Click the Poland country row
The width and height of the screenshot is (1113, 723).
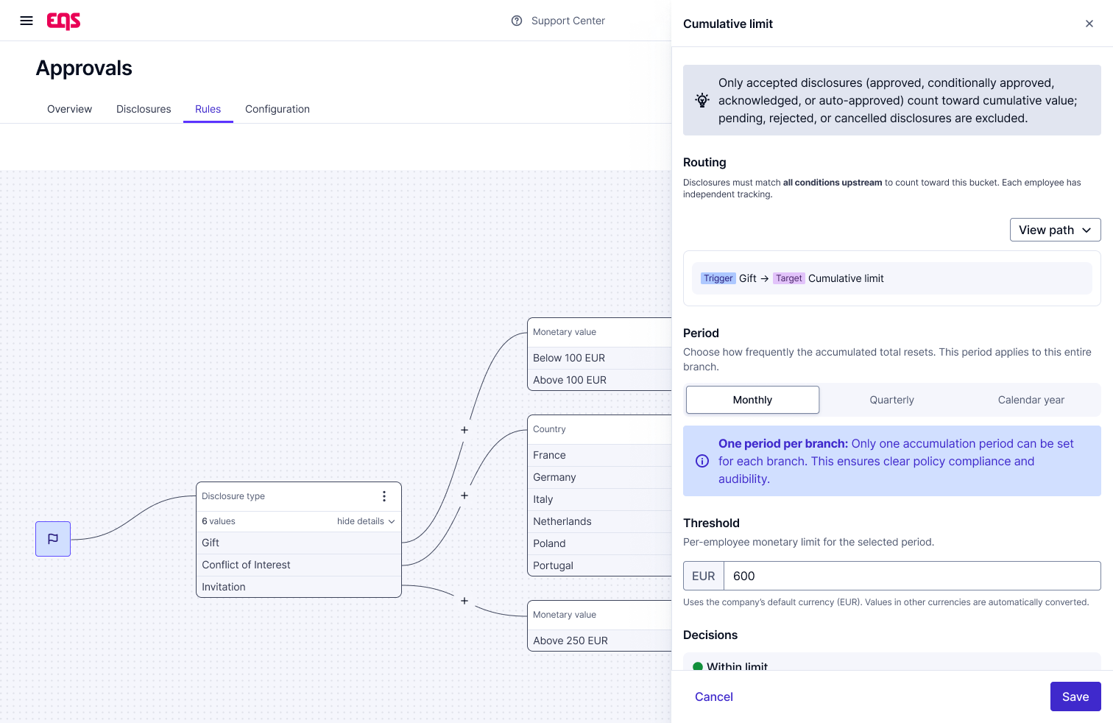click(x=600, y=543)
